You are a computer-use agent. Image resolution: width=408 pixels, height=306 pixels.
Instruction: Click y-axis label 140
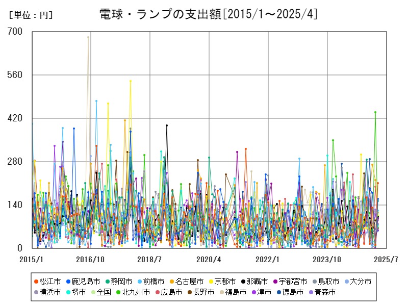coord(15,205)
